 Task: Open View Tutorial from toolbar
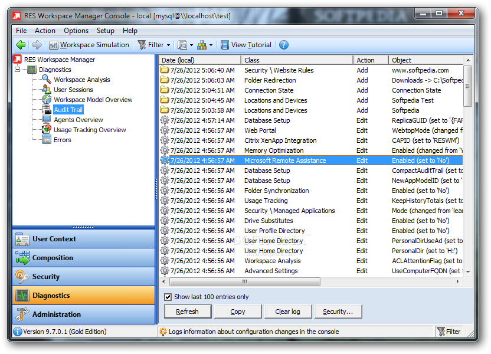(x=246, y=45)
